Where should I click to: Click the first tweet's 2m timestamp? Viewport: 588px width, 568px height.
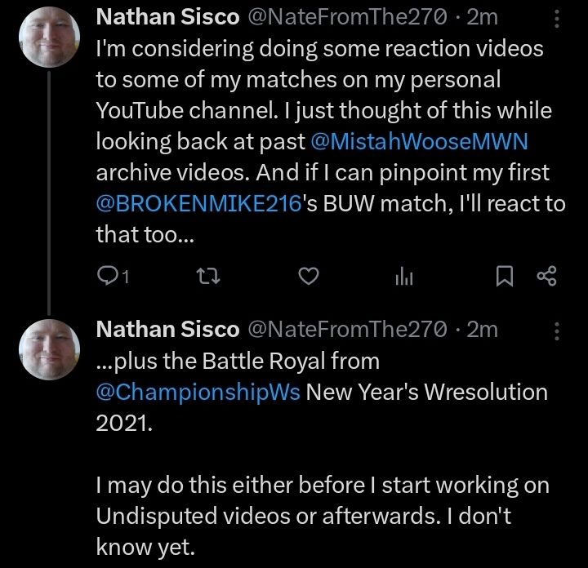tap(482, 18)
